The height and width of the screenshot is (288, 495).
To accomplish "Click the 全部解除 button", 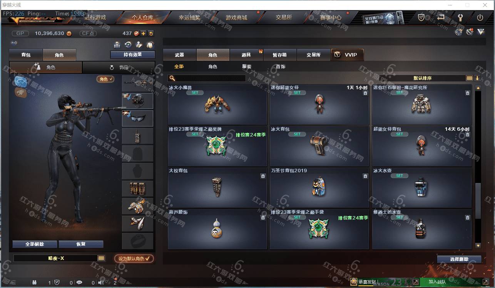I will tap(35, 244).
